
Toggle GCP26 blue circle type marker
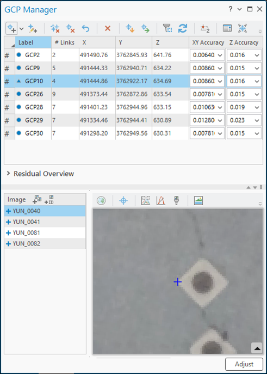click(19, 94)
